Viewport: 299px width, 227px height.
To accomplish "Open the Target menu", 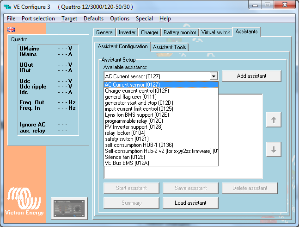I will 69,19.
